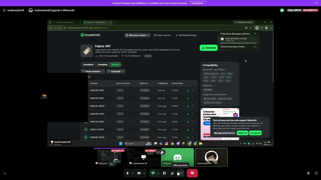Click the taskbar Buscar search box
Image resolution: width=321 pixels, height=180 pixels.
pos(138,143)
